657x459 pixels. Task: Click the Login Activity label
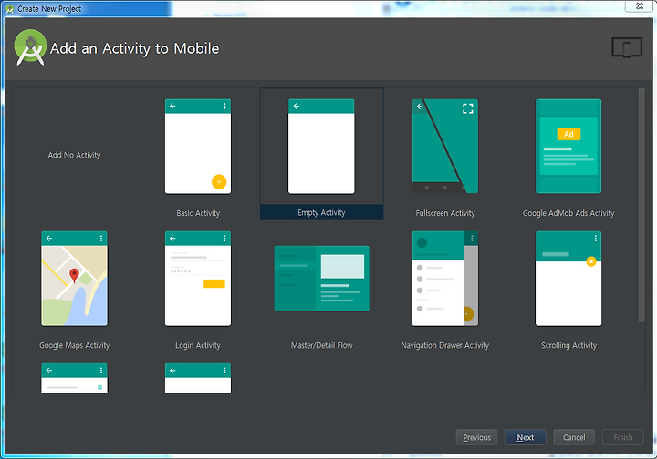click(x=198, y=345)
